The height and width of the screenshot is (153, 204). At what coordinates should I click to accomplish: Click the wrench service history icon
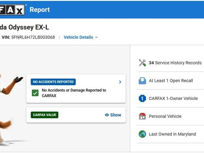[142, 63]
